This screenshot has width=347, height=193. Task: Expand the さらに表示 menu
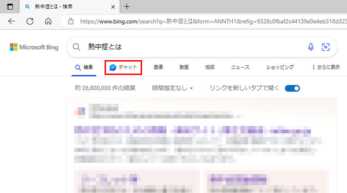(326, 67)
